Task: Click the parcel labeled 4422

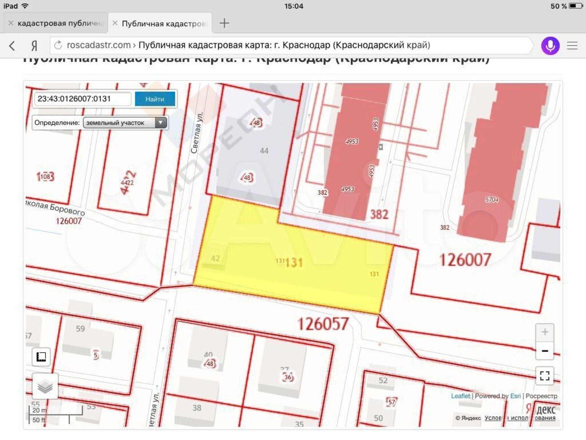Action: [x=127, y=182]
